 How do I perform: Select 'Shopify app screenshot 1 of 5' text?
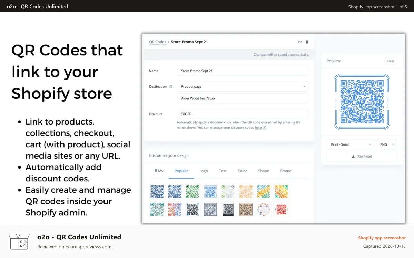(x=378, y=7)
